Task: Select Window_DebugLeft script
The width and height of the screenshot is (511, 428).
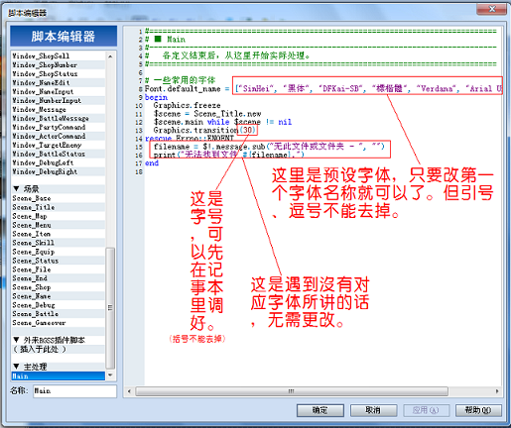Action: coord(59,162)
